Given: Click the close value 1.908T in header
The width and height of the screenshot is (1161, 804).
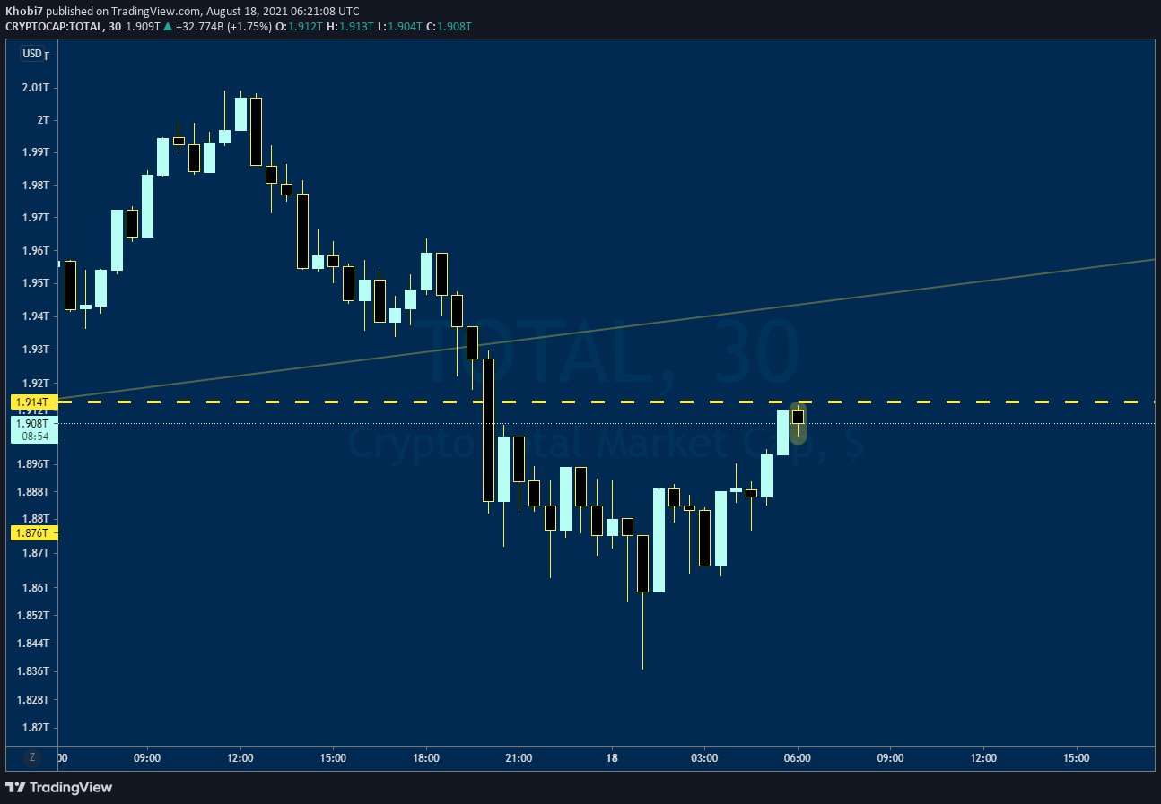Looking at the screenshot, I should click(x=455, y=27).
